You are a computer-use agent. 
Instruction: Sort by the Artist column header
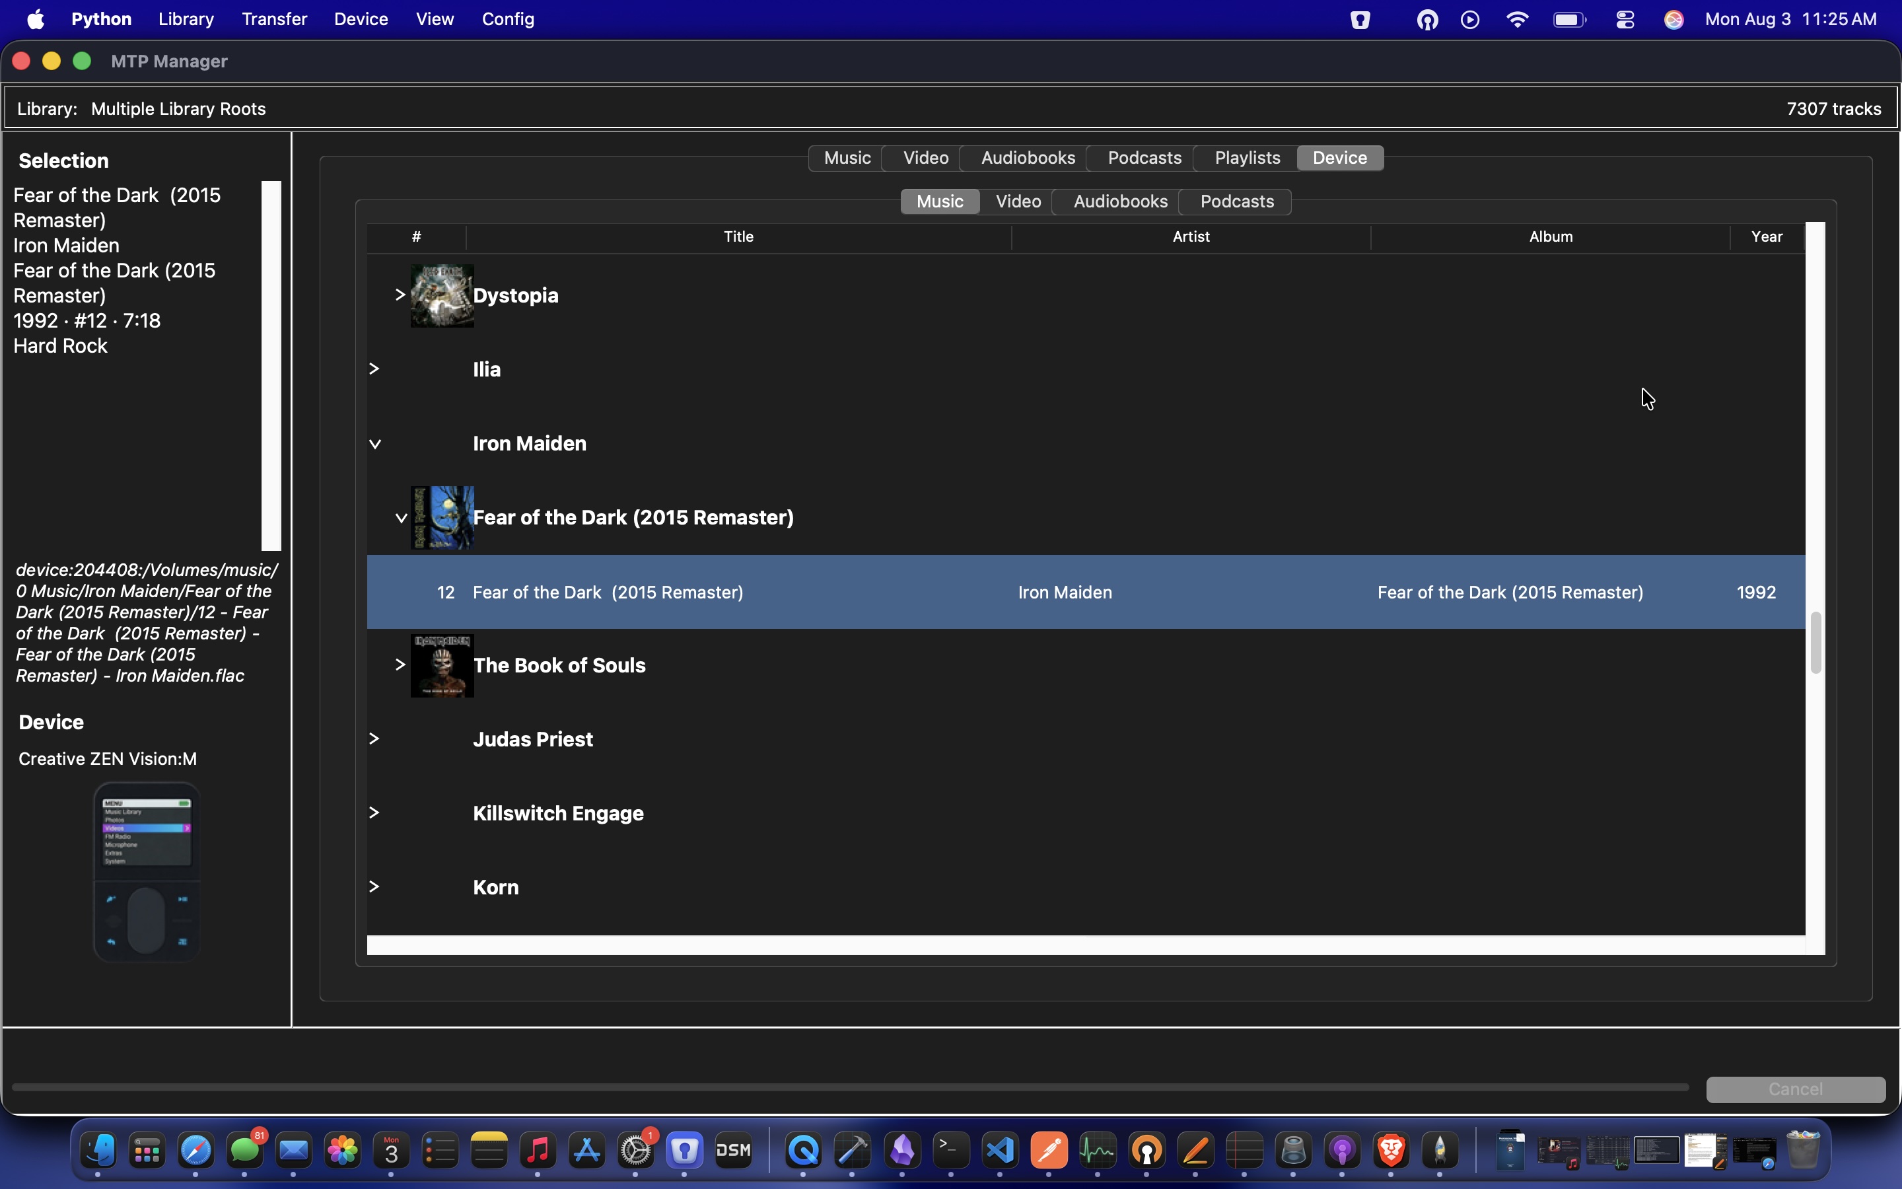1191,236
